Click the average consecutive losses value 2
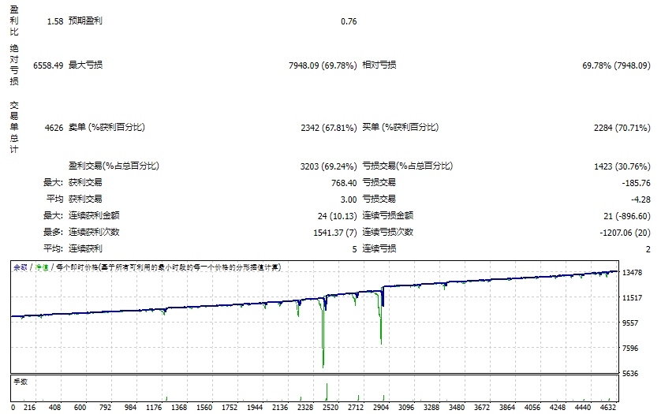 pos(648,249)
